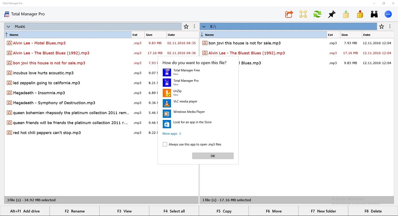This screenshot has height=216, width=398.
Task: Sort E:\ panel by Date column
Action: point(378,35)
